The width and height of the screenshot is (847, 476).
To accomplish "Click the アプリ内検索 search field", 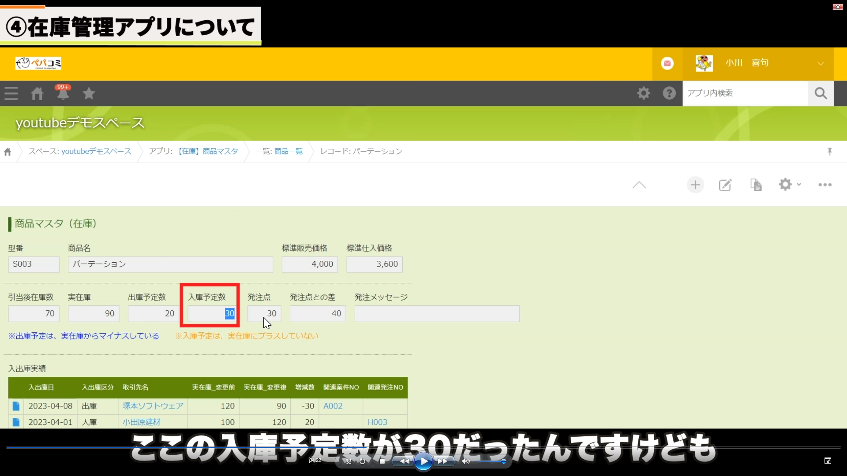I will tap(745, 93).
